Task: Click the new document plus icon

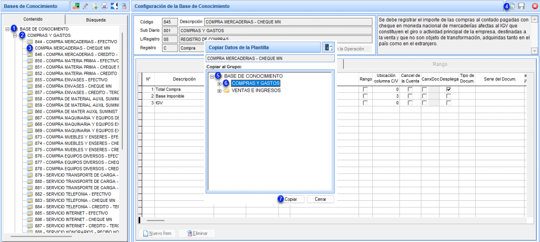Action: [95, 6]
